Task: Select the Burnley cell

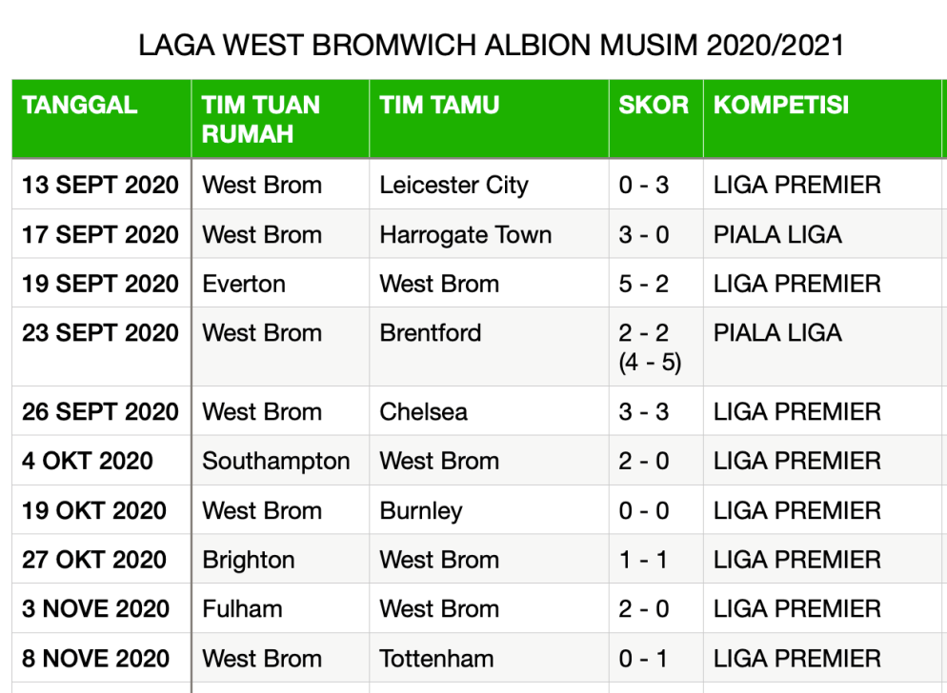Action: click(421, 511)
